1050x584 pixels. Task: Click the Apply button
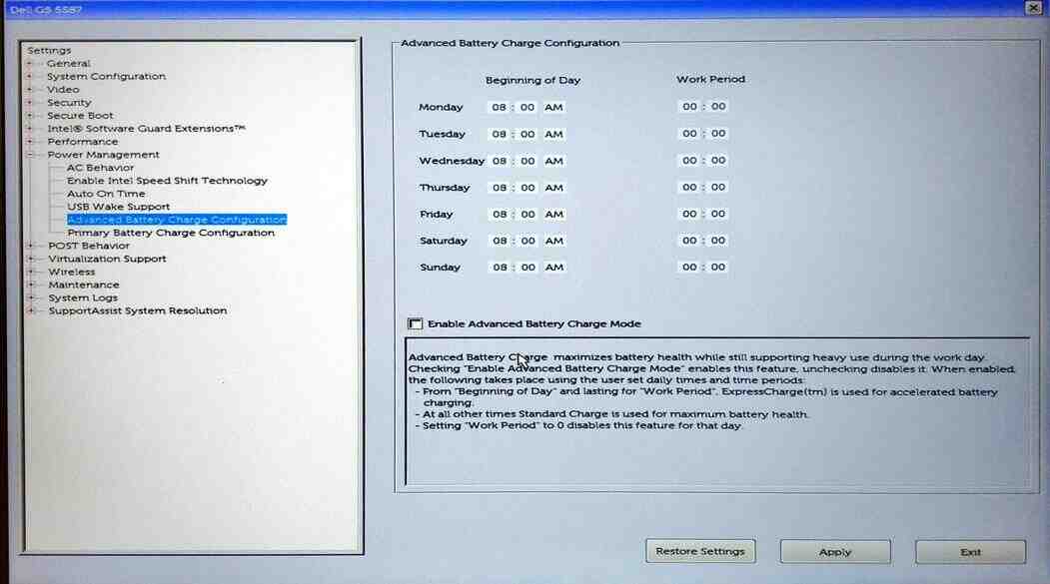pyautogui.click(x=835, y=552)
